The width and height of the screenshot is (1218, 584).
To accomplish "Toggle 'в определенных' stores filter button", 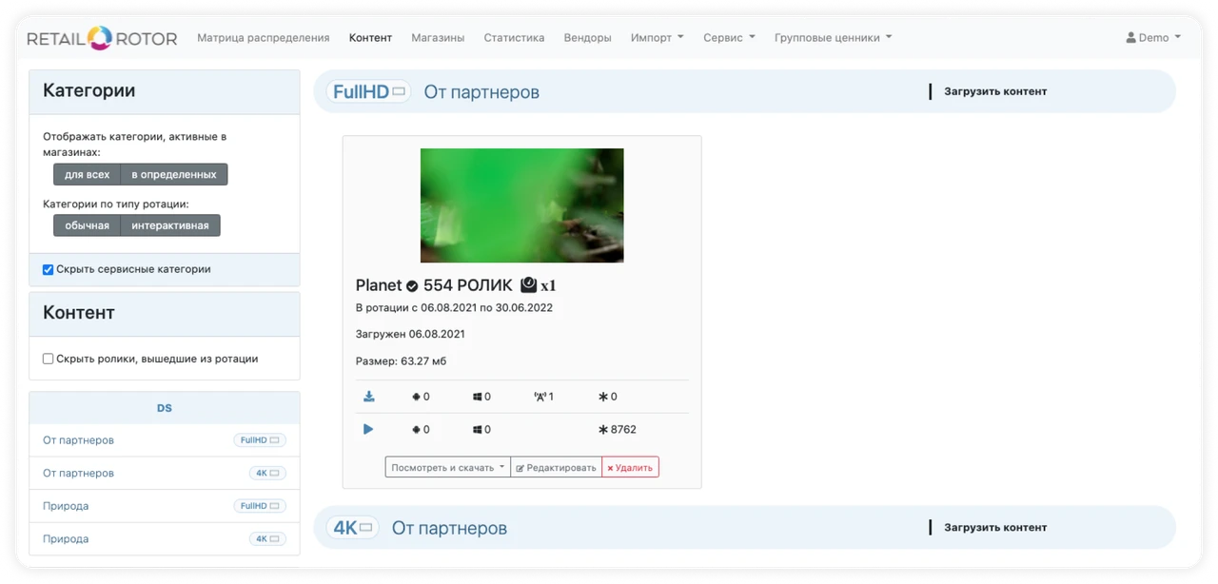I will pos(174,174).
